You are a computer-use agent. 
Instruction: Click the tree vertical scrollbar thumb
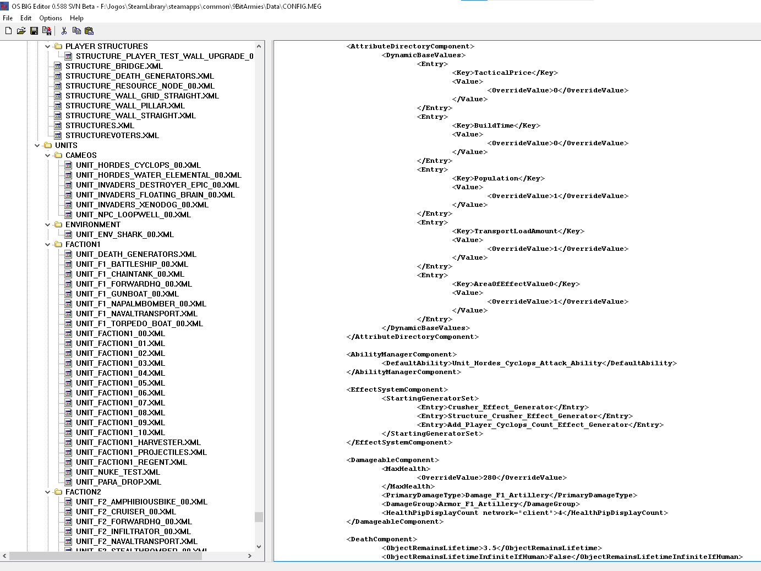pyautogui.click(x=259, y=517)
